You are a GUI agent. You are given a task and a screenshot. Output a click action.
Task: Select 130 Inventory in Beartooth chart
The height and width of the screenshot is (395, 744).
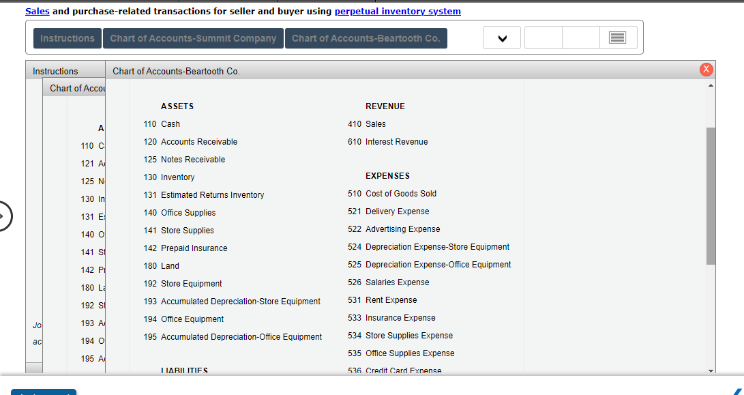(x=169, y=177)
